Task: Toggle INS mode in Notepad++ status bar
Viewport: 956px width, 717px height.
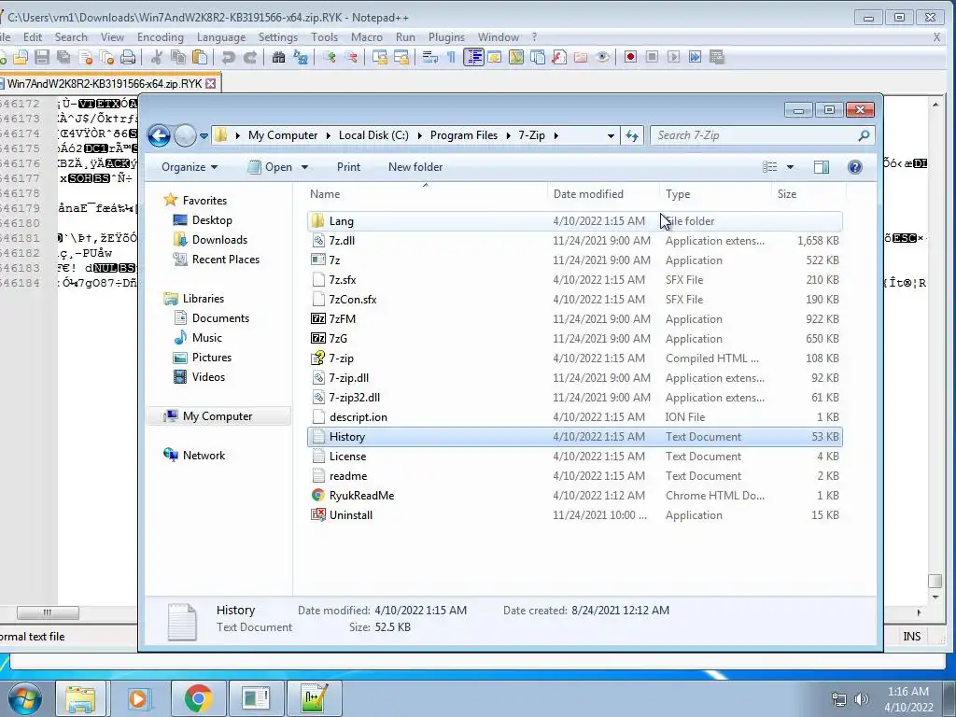Action: pos(911,637)
